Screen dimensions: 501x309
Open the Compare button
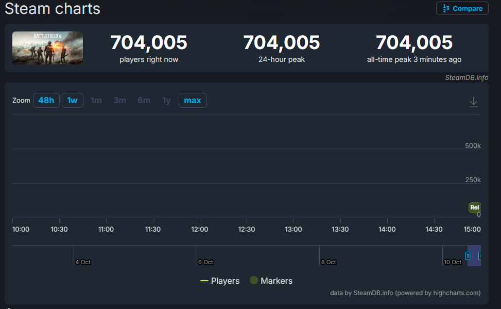462,8
